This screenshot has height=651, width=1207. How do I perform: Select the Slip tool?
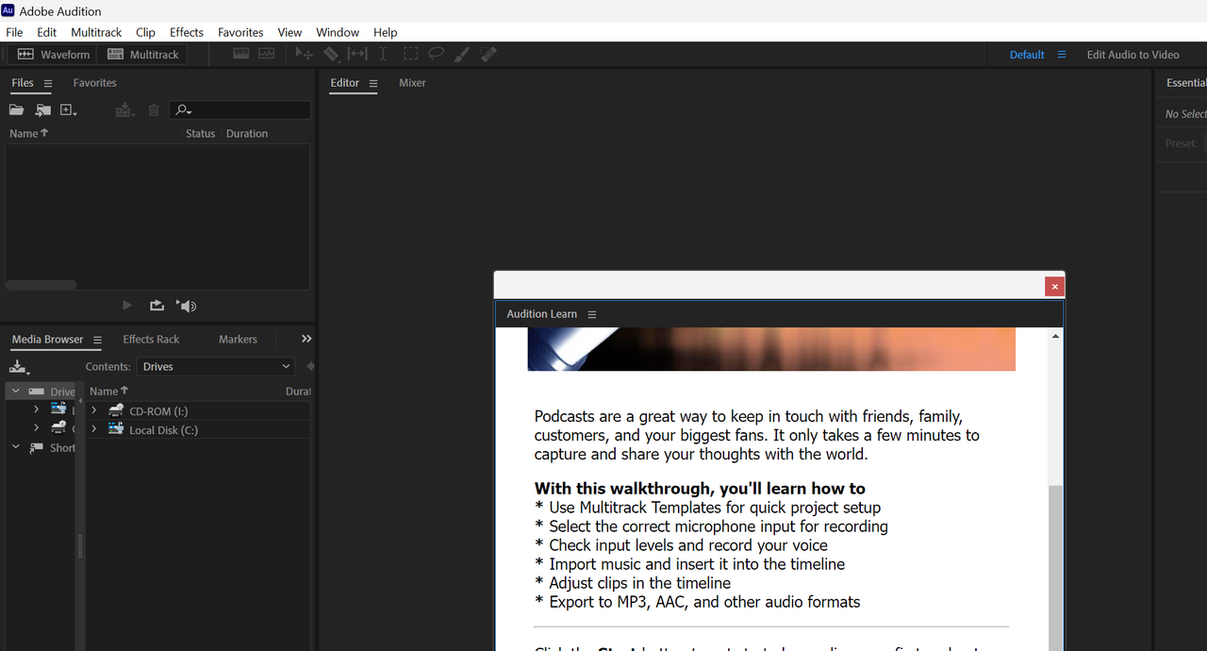pos(357,55)
